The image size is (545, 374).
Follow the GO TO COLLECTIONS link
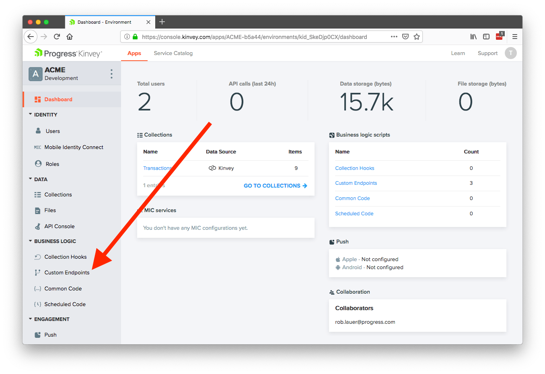(275, 186)
